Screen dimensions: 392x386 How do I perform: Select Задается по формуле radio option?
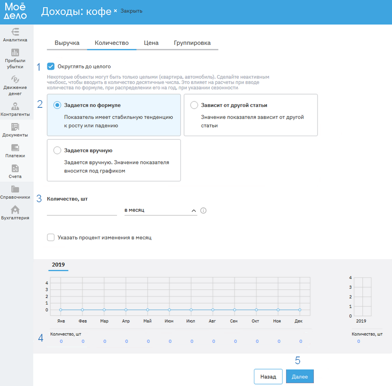coord(57,105)
